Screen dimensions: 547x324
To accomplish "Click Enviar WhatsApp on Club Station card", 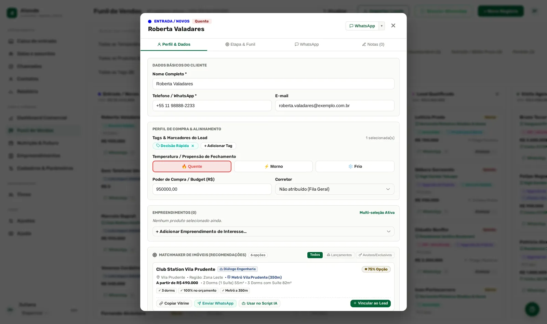I will 215,304.
